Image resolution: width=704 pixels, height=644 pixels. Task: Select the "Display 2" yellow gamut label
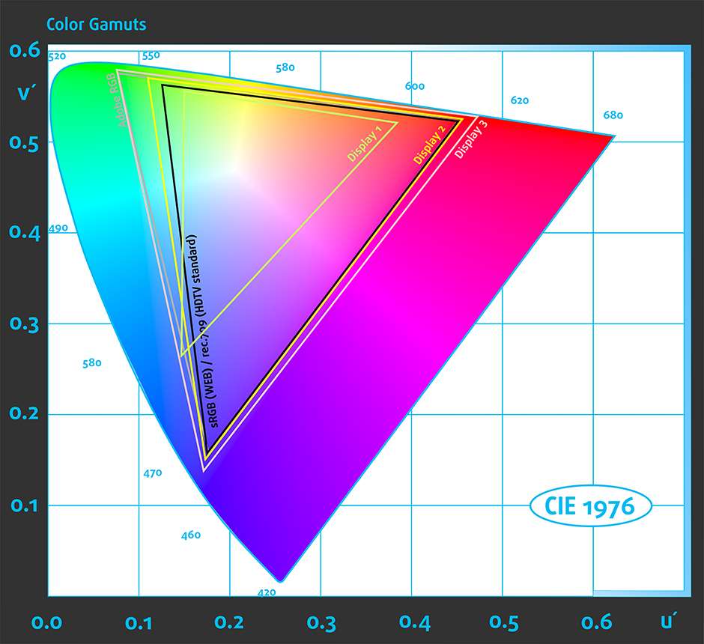(x=429, y=145)
